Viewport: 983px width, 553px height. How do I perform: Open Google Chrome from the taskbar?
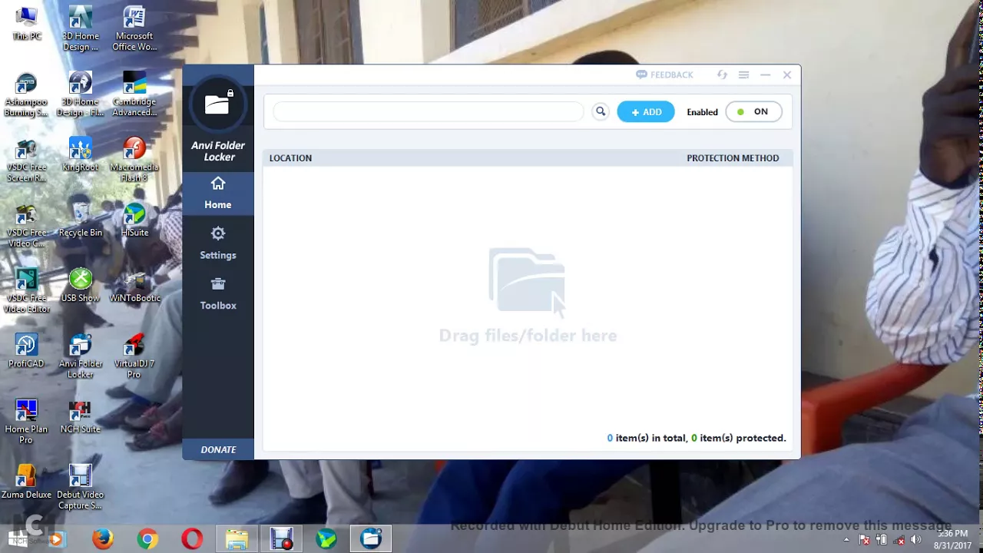(147, 538)
